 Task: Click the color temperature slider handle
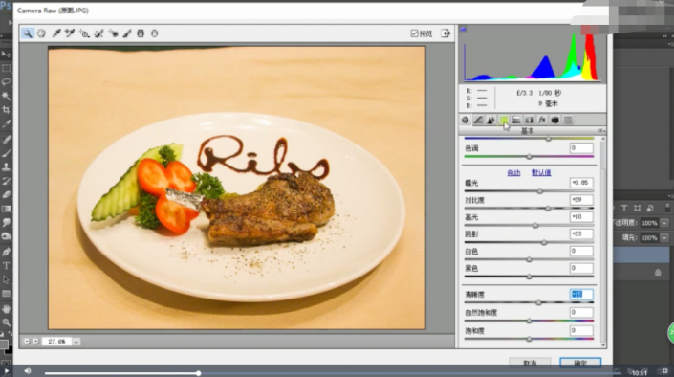pyautogui.click(x=548, y=139)
